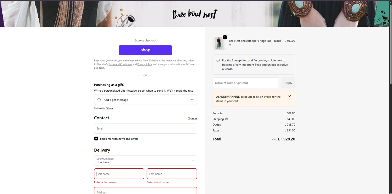The width and height of the screenshot is (392, 194).
Task: Click the gift box icon
Action: (x=99, y=100)
